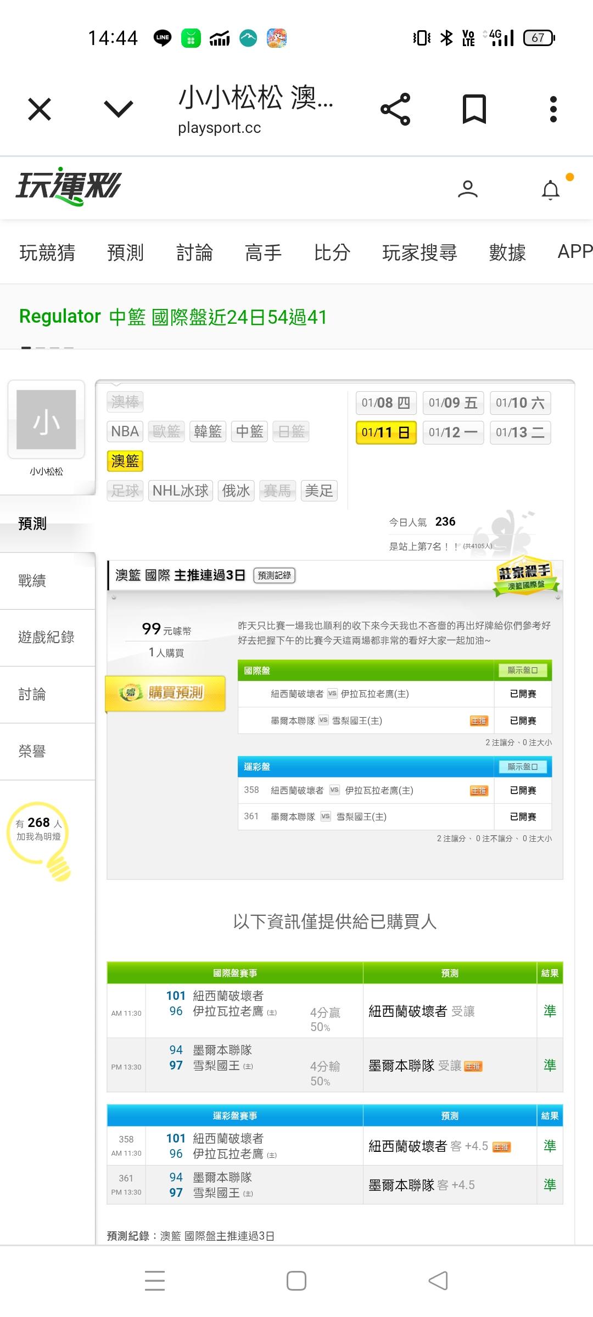Tap the 玩運彩 site logo
Screen dimensions: 593x1317
tap(69, 187)
